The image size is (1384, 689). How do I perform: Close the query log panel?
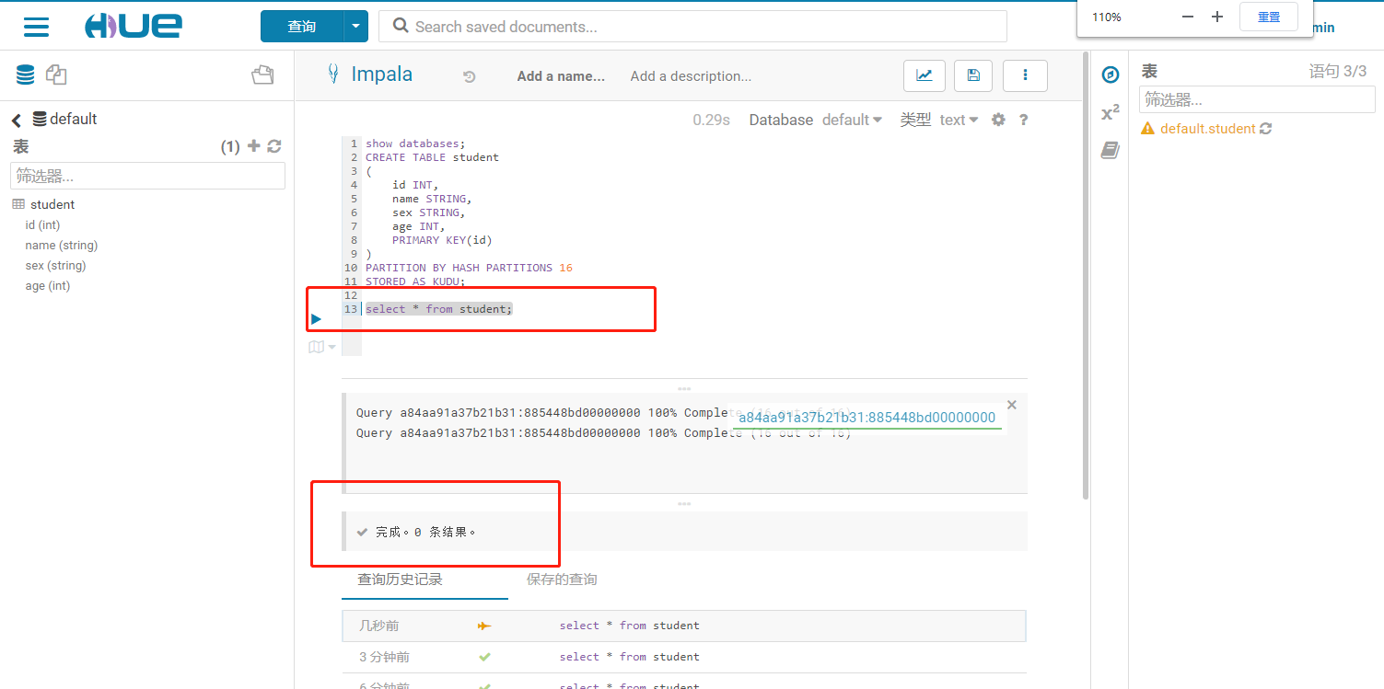[x=1012, y=405]
